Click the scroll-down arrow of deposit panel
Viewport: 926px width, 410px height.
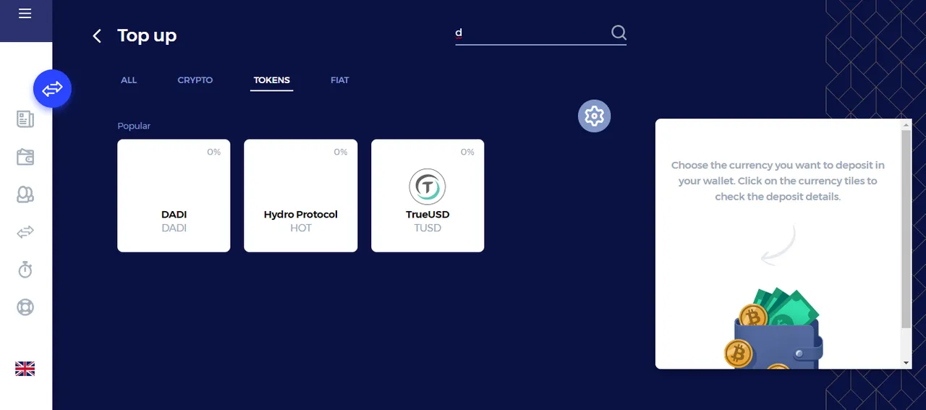pyautogui.click(x=906, y=362)
